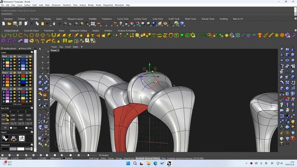The width and height of the screenshot is (297, 167).
Task: Click the Rhino logo icon in FileIO
Action: (5, 138)
